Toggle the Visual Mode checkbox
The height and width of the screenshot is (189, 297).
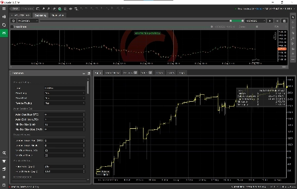pos(12,27)
